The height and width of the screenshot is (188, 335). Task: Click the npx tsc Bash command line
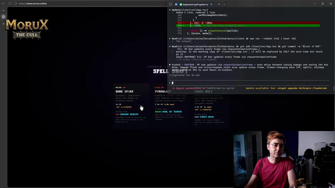[x=234, y=39]
